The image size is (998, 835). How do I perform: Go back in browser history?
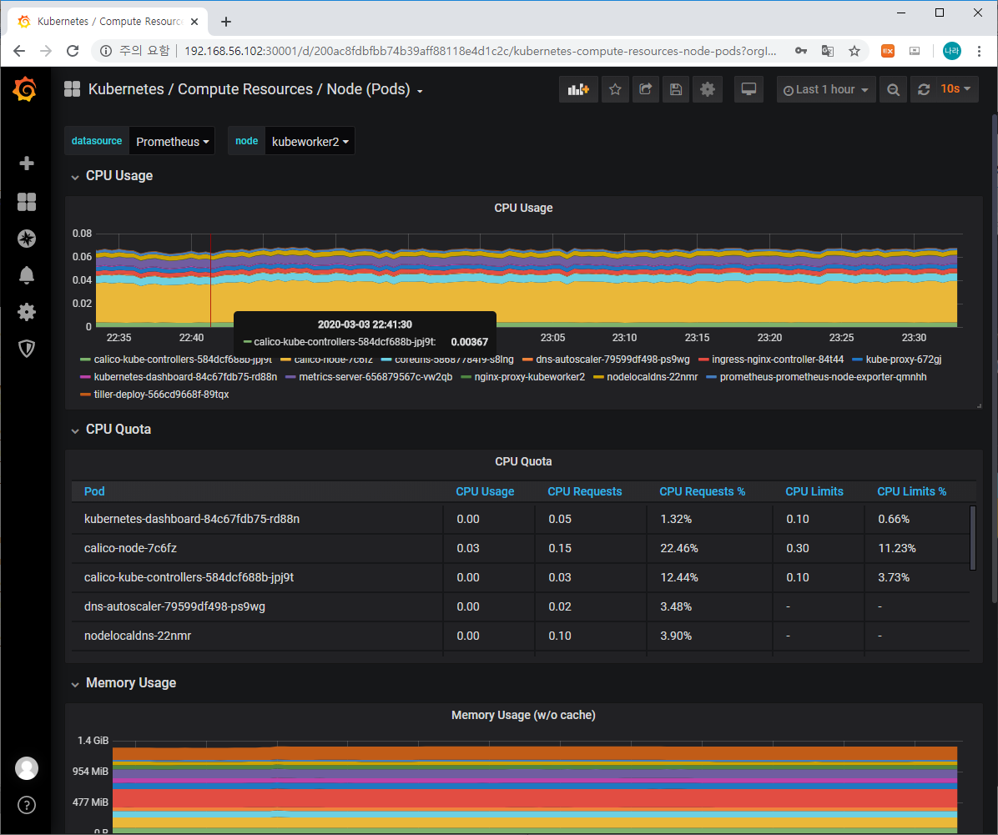(x=19, y=51)
